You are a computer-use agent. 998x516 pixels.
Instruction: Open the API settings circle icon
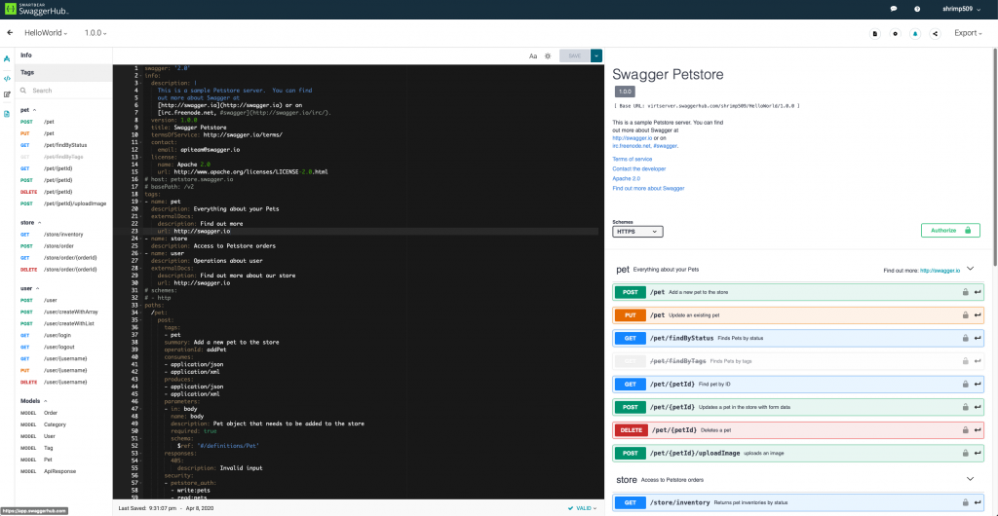pos(896,34)
